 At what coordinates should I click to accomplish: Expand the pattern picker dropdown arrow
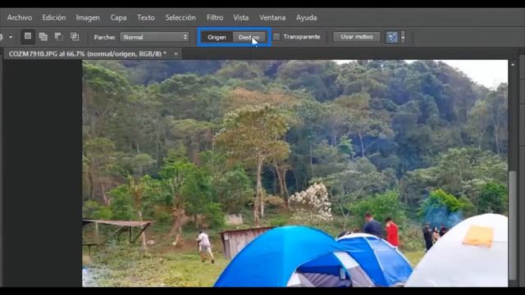tap(403, 37)
